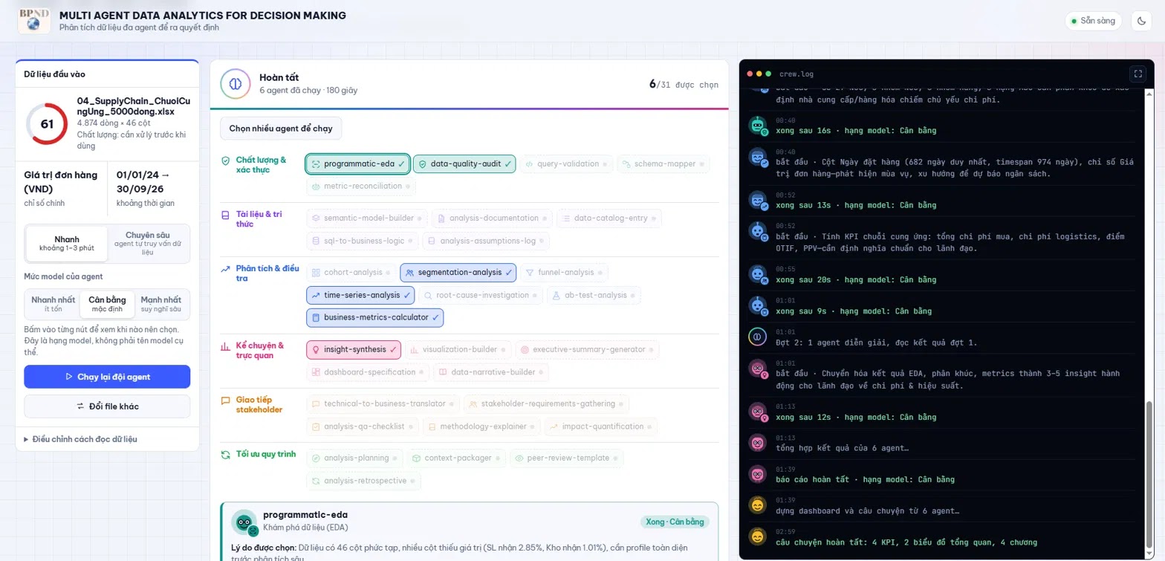Deselect data-quality-audit agent chip
1165x561 pixels.
pos(464,163)
